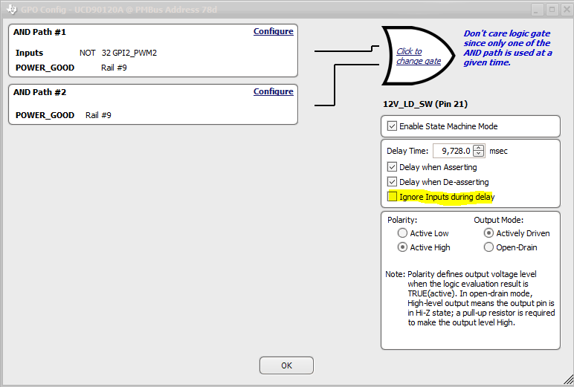Close the GPO Config window
This screenshot has width=574, height=387.
point(567,10)
